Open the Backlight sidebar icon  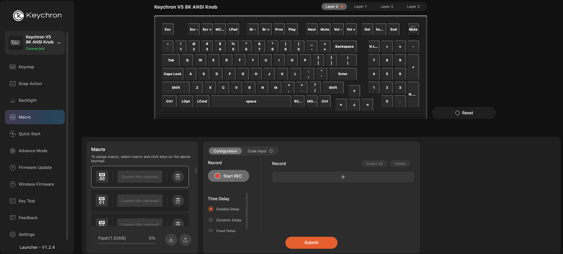13,100
